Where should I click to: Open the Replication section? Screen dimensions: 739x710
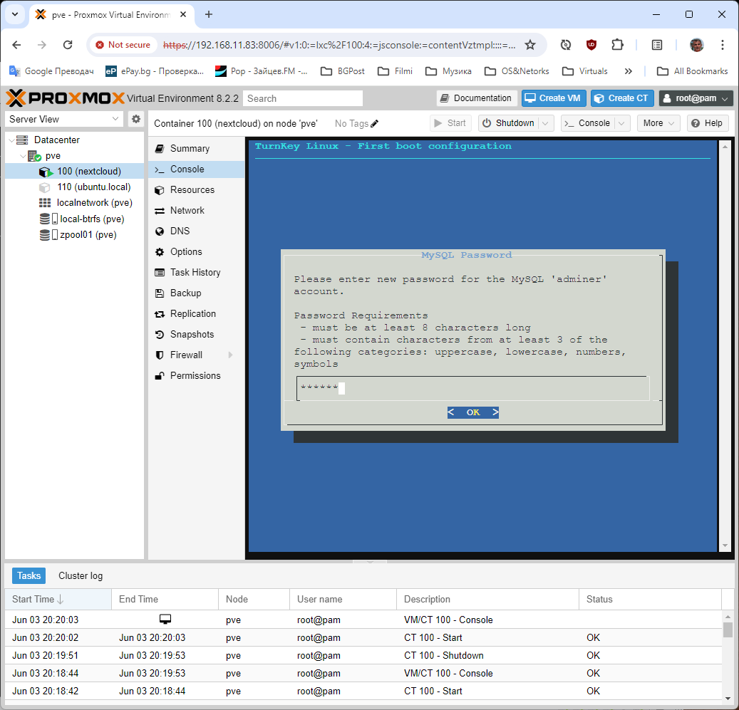[197, 313]
